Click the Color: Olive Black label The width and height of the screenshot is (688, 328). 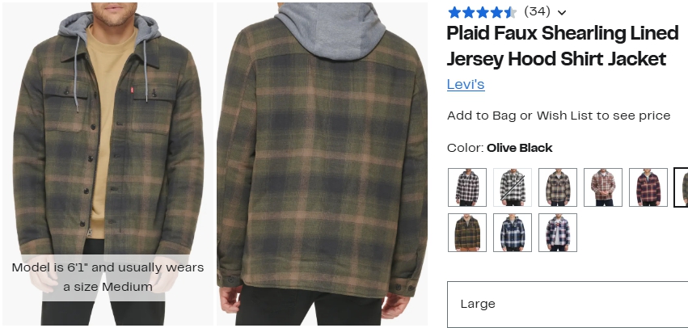500,148
